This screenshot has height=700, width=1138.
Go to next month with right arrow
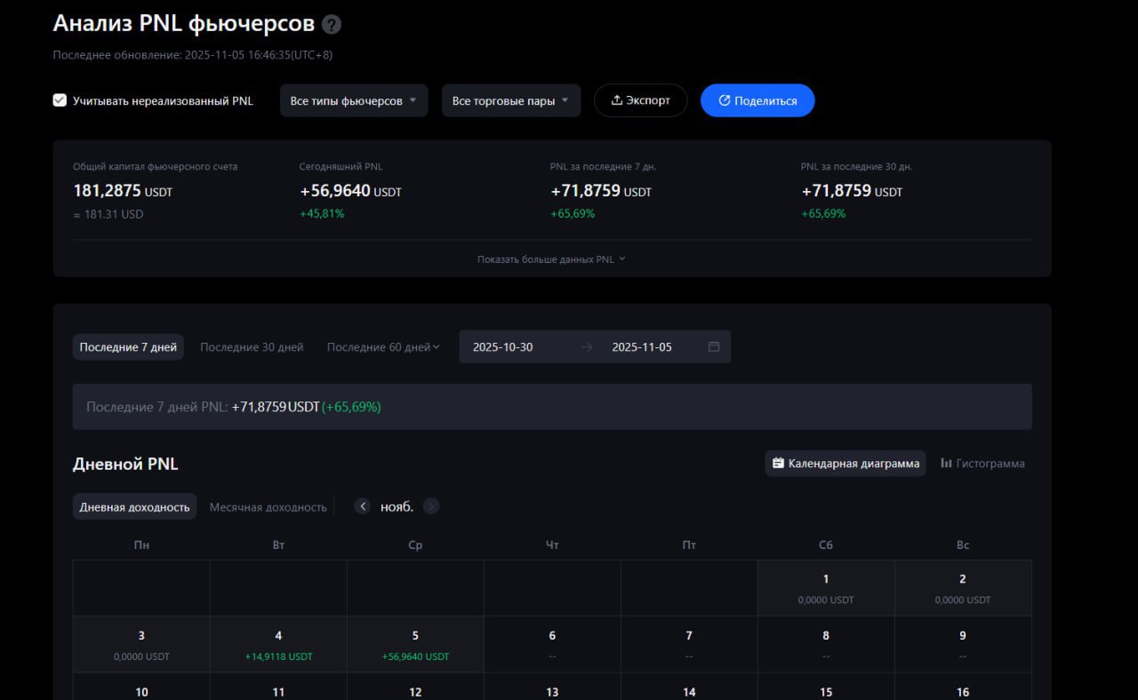point(431,506)
